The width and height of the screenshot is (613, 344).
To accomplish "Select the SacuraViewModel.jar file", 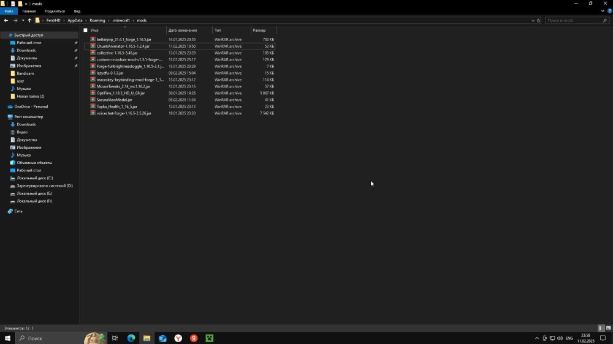I will click(114, 100).
